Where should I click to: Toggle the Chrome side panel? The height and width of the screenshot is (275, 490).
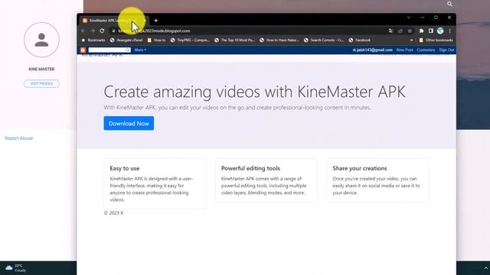coord(430,31)
